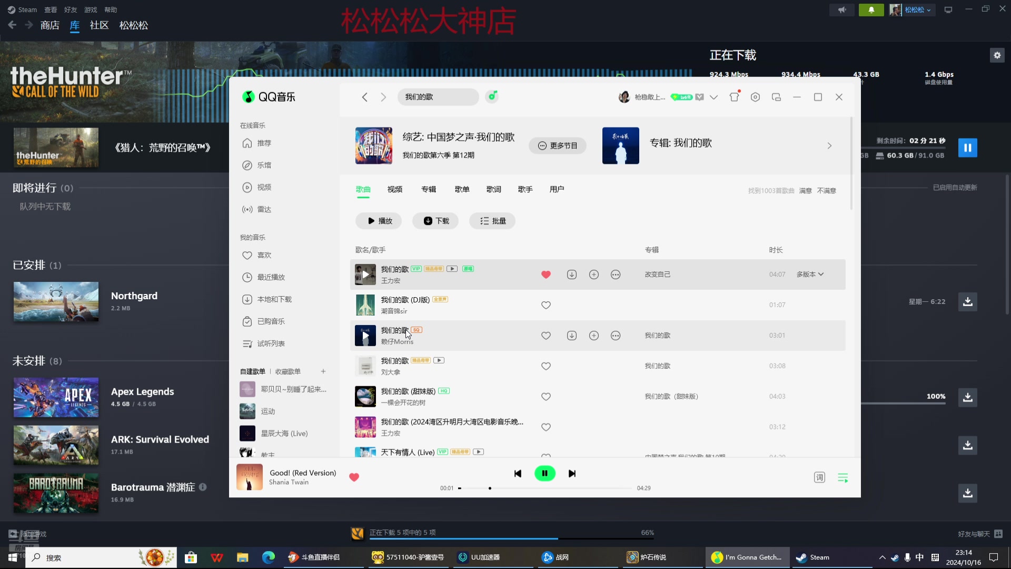Viewport: 1011px width, 569px height.
Task: Download the 王力宏 我们的歌 first row
Action: [x=572, y=274]
